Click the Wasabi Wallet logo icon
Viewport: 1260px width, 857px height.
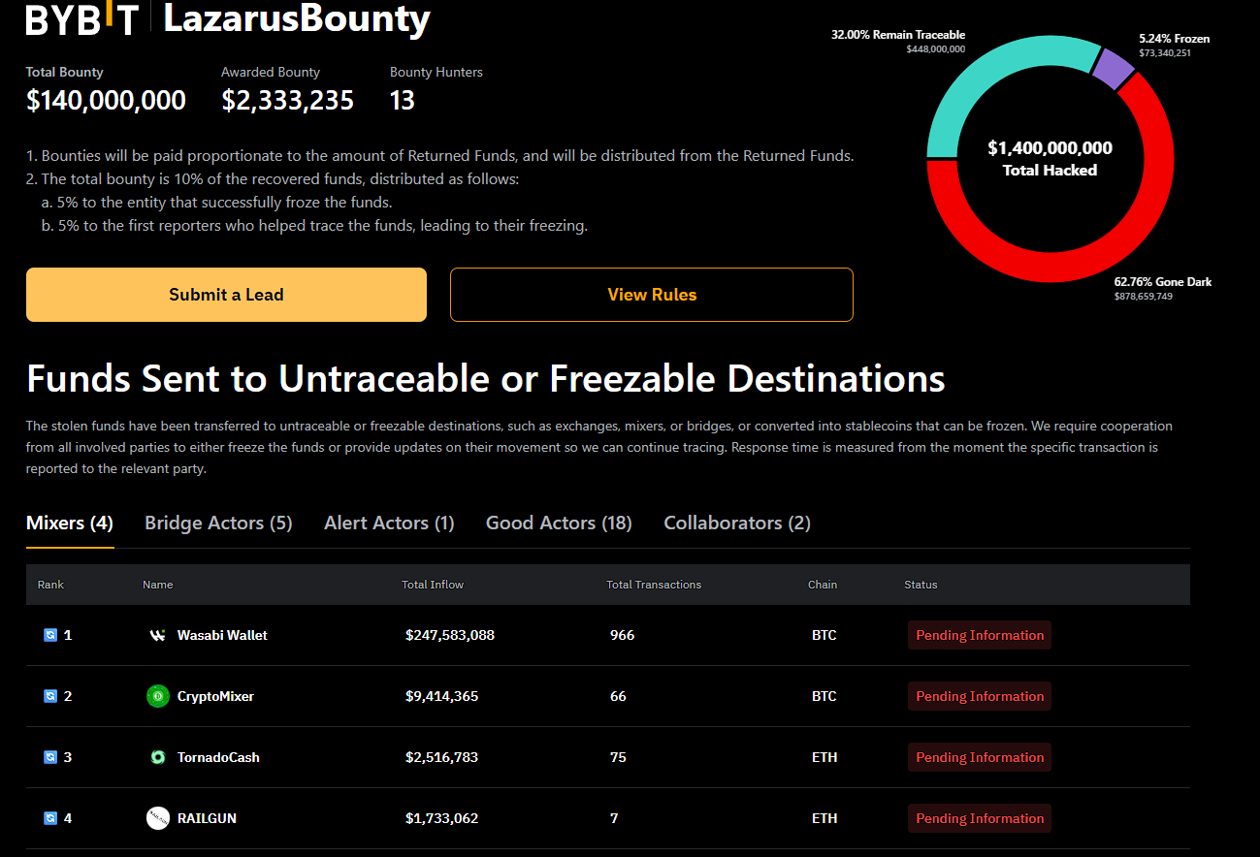pos(157,635)
